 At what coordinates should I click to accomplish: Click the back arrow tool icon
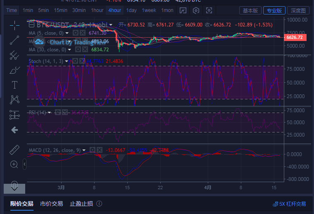pos(14,130)
